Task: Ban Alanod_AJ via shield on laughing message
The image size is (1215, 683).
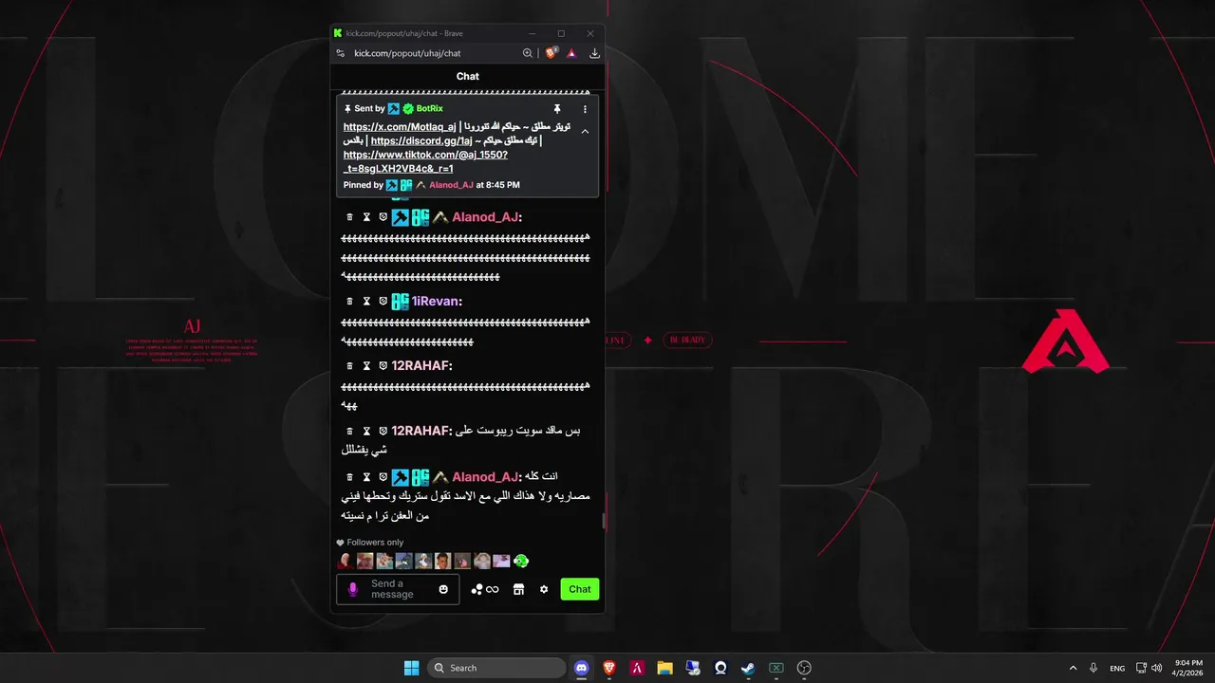Action: click(383, 217)
